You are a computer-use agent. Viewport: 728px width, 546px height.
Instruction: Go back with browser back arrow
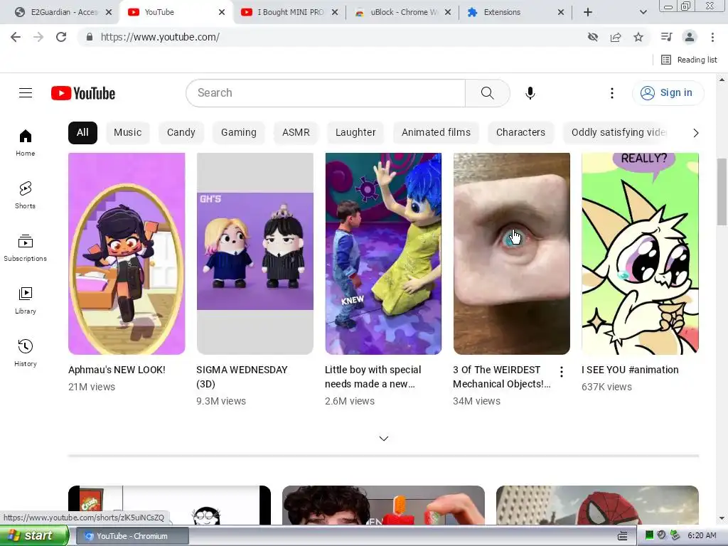pyautogui.click(x=16, y=37)
